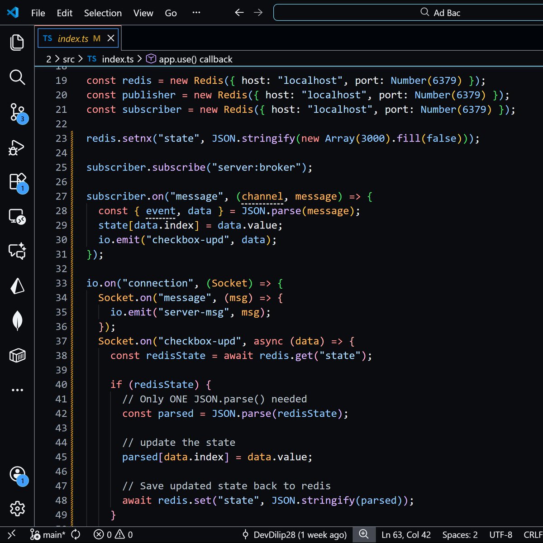
Task: Go to line via Ln 63, Col 42
Action: point(406,534)
